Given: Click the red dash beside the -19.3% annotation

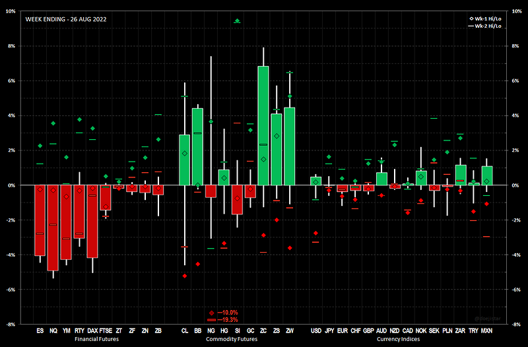Looking at the screenshot, I should coord(211,319).
